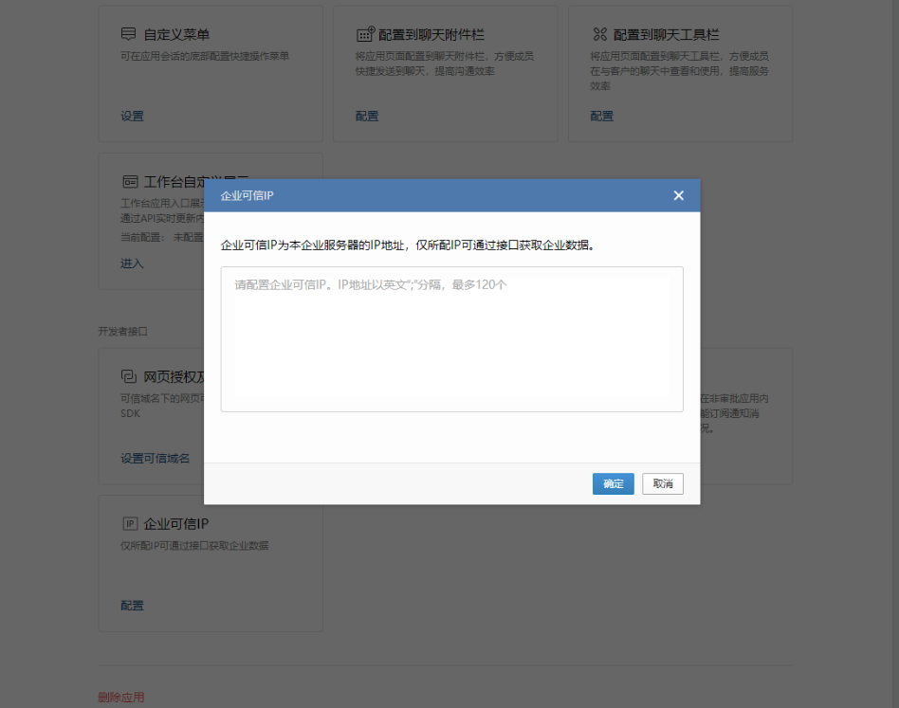This screenshot has width=899, height=708.
Task: Click the red 删除应用 link
Action: [121, 698]
